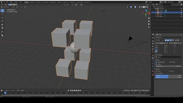Click the viewport zoom magnifier icon
Image resolution: width=183 pixels, height=103 pixels.
point(149,18)
